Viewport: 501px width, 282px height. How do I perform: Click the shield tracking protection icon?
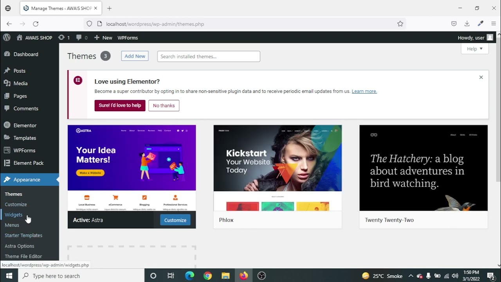click(x=89, y=24)
